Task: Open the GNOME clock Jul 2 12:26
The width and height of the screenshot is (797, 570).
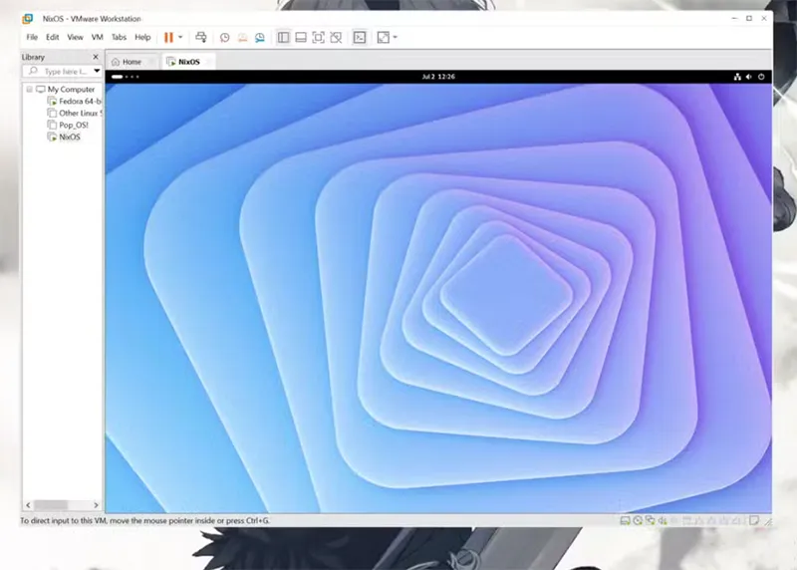Action: click(438, 77)
